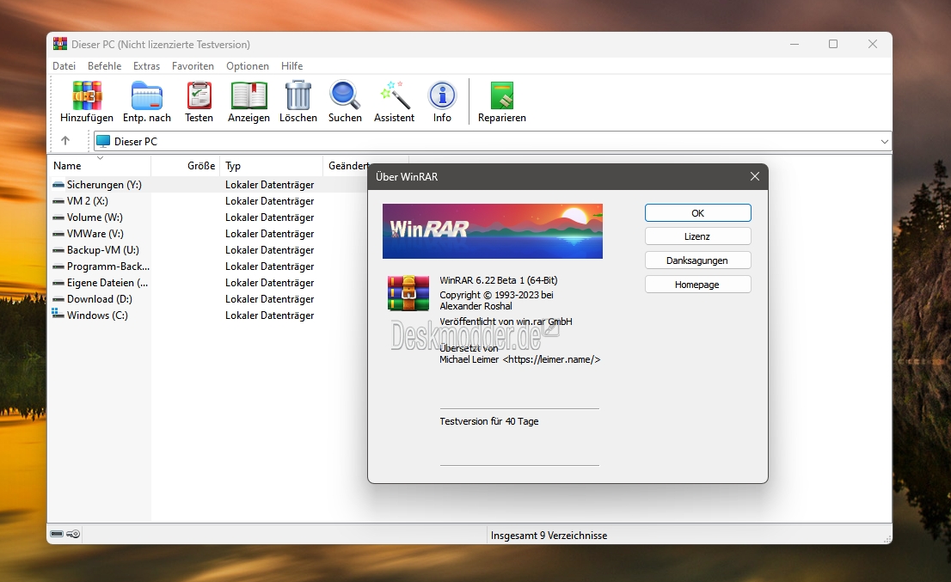
Task: Close the Über WinRAR dialog
Action: pyautogui.click(x=754, y=176)
